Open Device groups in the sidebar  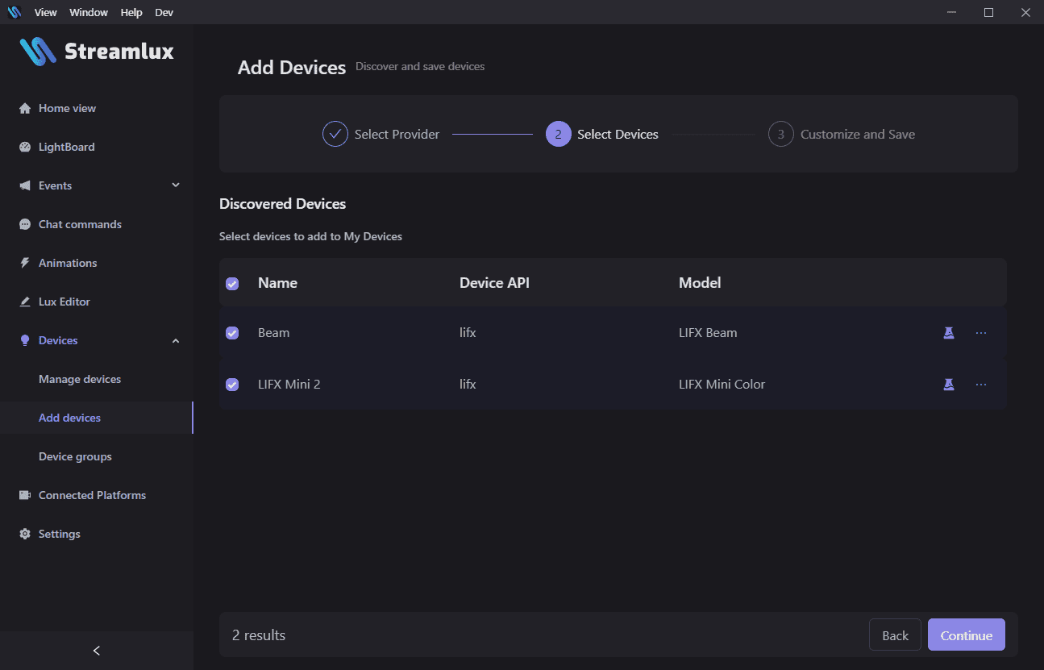75,457
